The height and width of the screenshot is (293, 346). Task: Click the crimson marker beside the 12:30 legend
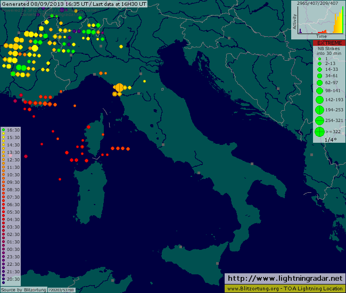(26, 156)
